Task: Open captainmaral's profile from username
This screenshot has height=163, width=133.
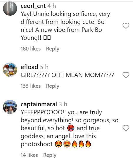Action: 39,104
